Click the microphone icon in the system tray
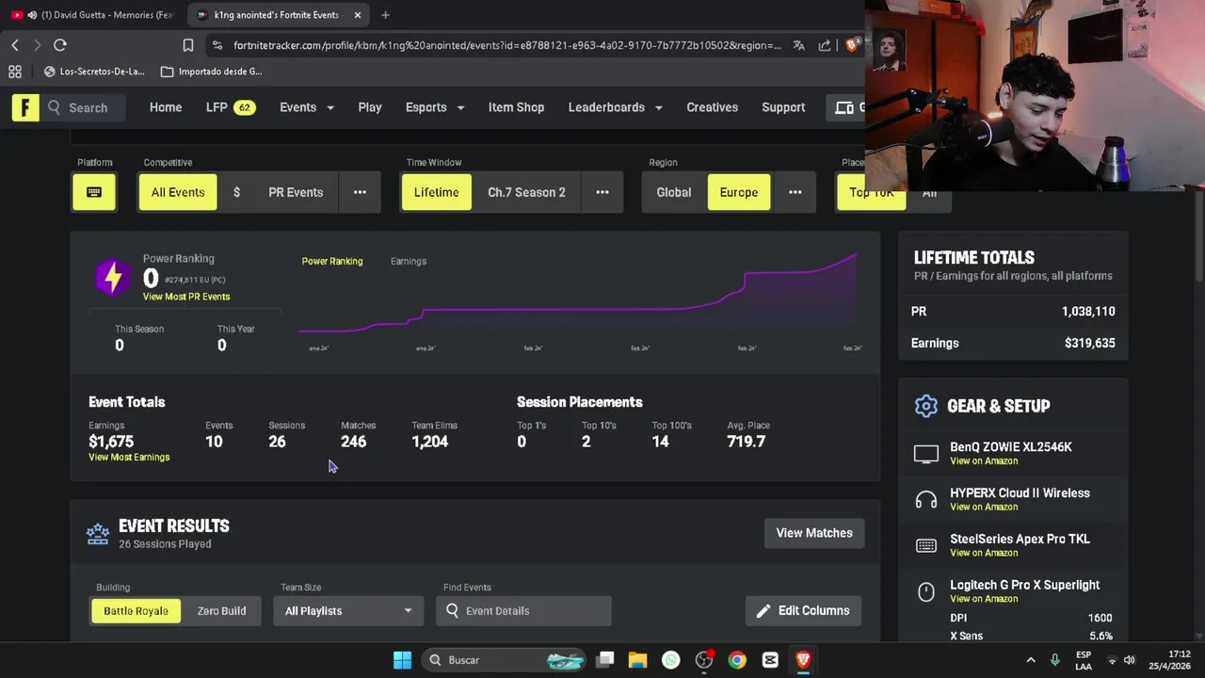 (x=1054, y=660)
